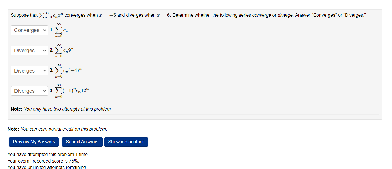Open the Diverges dropdown for series 2
This screenshot has height=169, width=392.
click(x=29, y=50)
